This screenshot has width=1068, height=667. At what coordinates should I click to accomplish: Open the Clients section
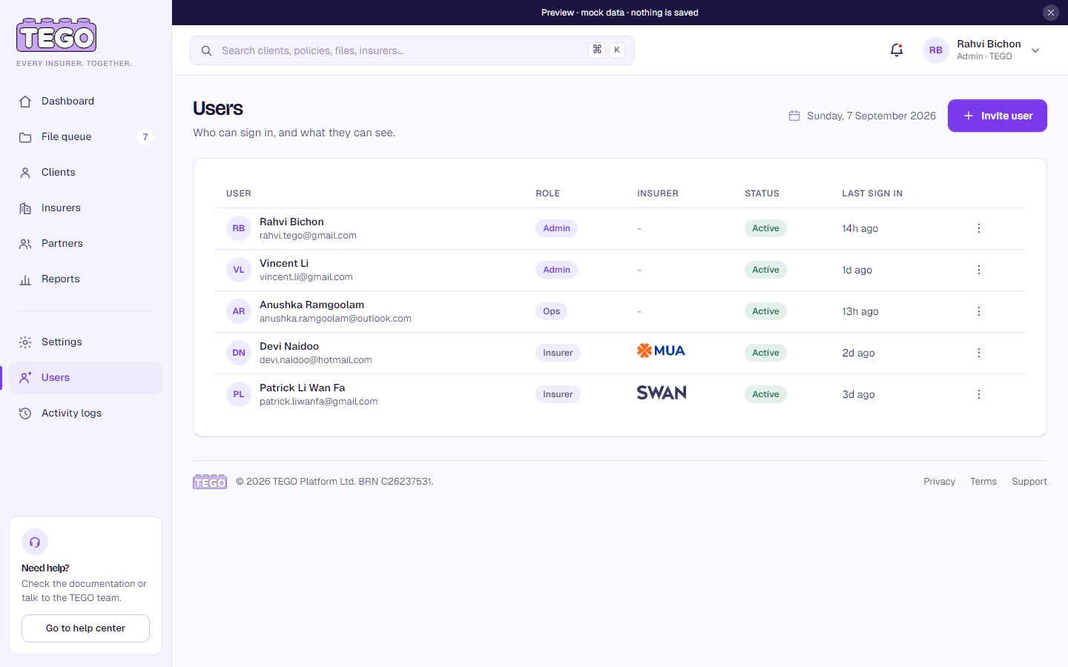[86, 173]
